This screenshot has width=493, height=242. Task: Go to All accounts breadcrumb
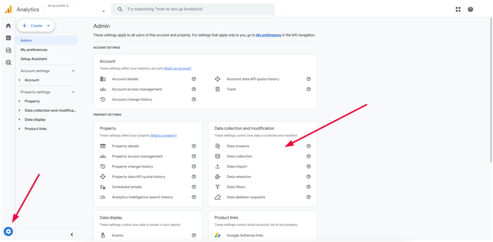click(x=58, y=6)
